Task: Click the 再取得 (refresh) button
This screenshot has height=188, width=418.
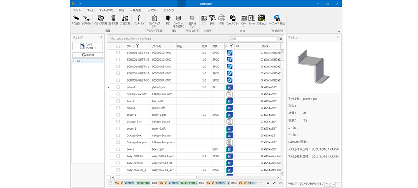Action: tap(88, 55)
